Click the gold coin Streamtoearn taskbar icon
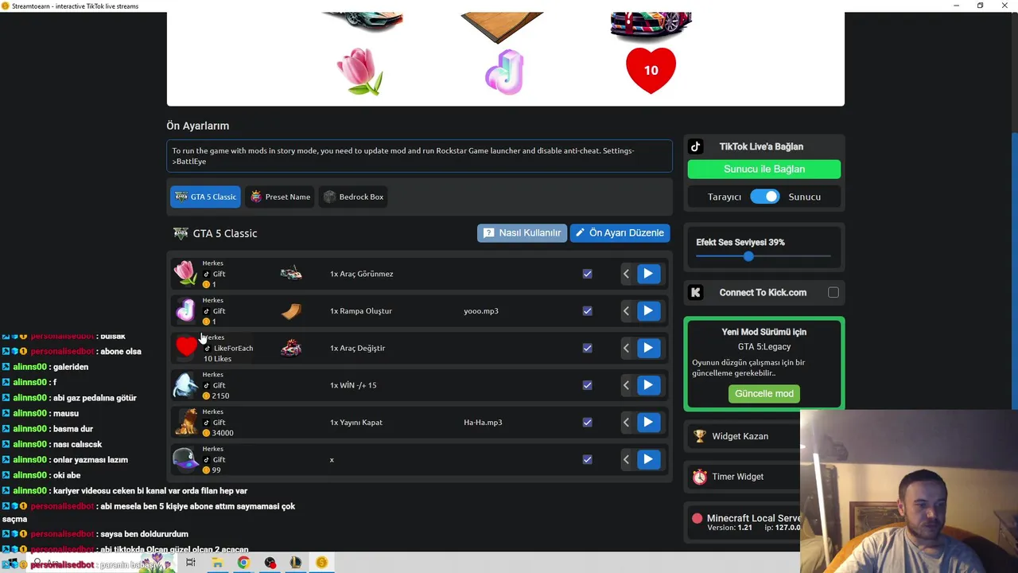Screen dimensions: 1018x573 click(321, 563)
